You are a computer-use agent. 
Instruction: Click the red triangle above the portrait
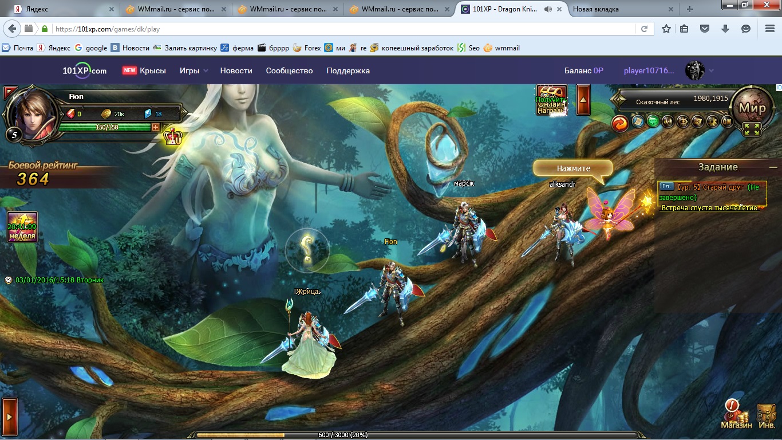pyautogui.click(x=10, y=92)
